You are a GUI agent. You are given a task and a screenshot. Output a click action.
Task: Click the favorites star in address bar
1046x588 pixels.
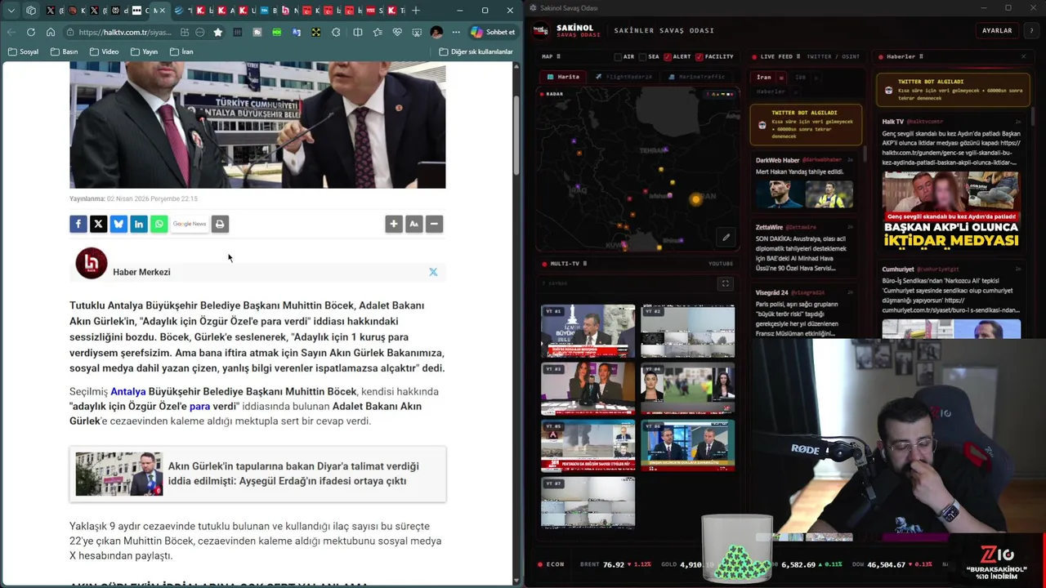point(218,32)
